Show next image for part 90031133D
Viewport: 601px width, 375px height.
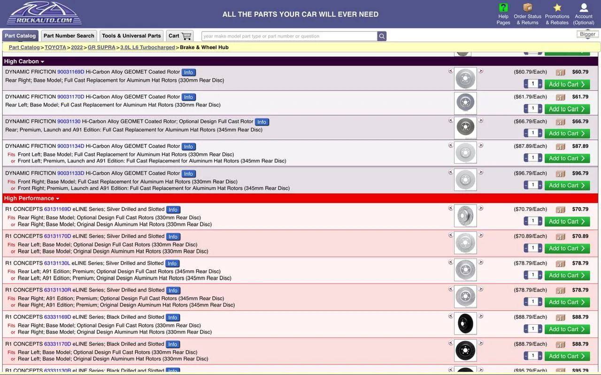tap(481, 172)
